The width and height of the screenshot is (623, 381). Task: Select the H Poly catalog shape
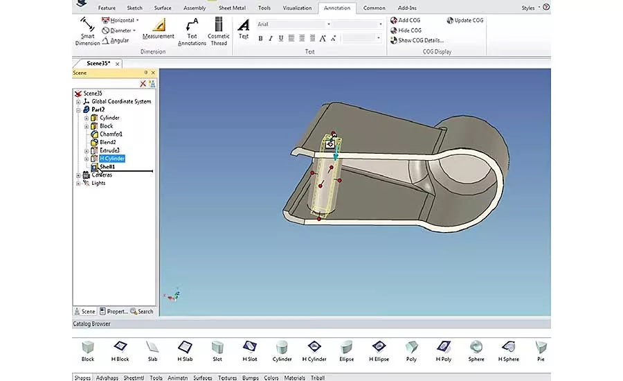tap(444, 351)
